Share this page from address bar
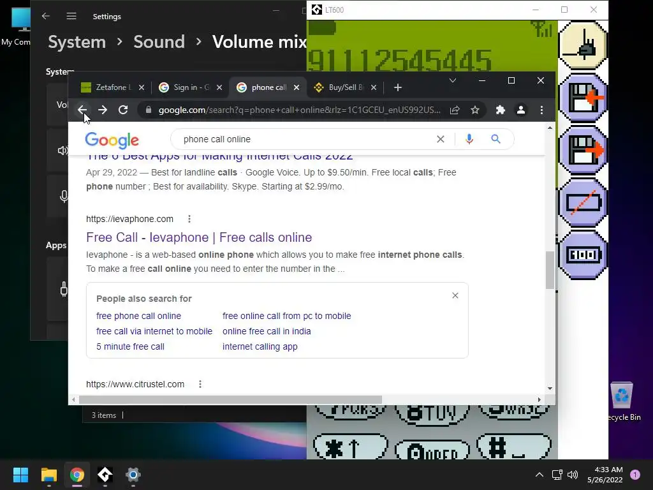 (x=455, y=110)
